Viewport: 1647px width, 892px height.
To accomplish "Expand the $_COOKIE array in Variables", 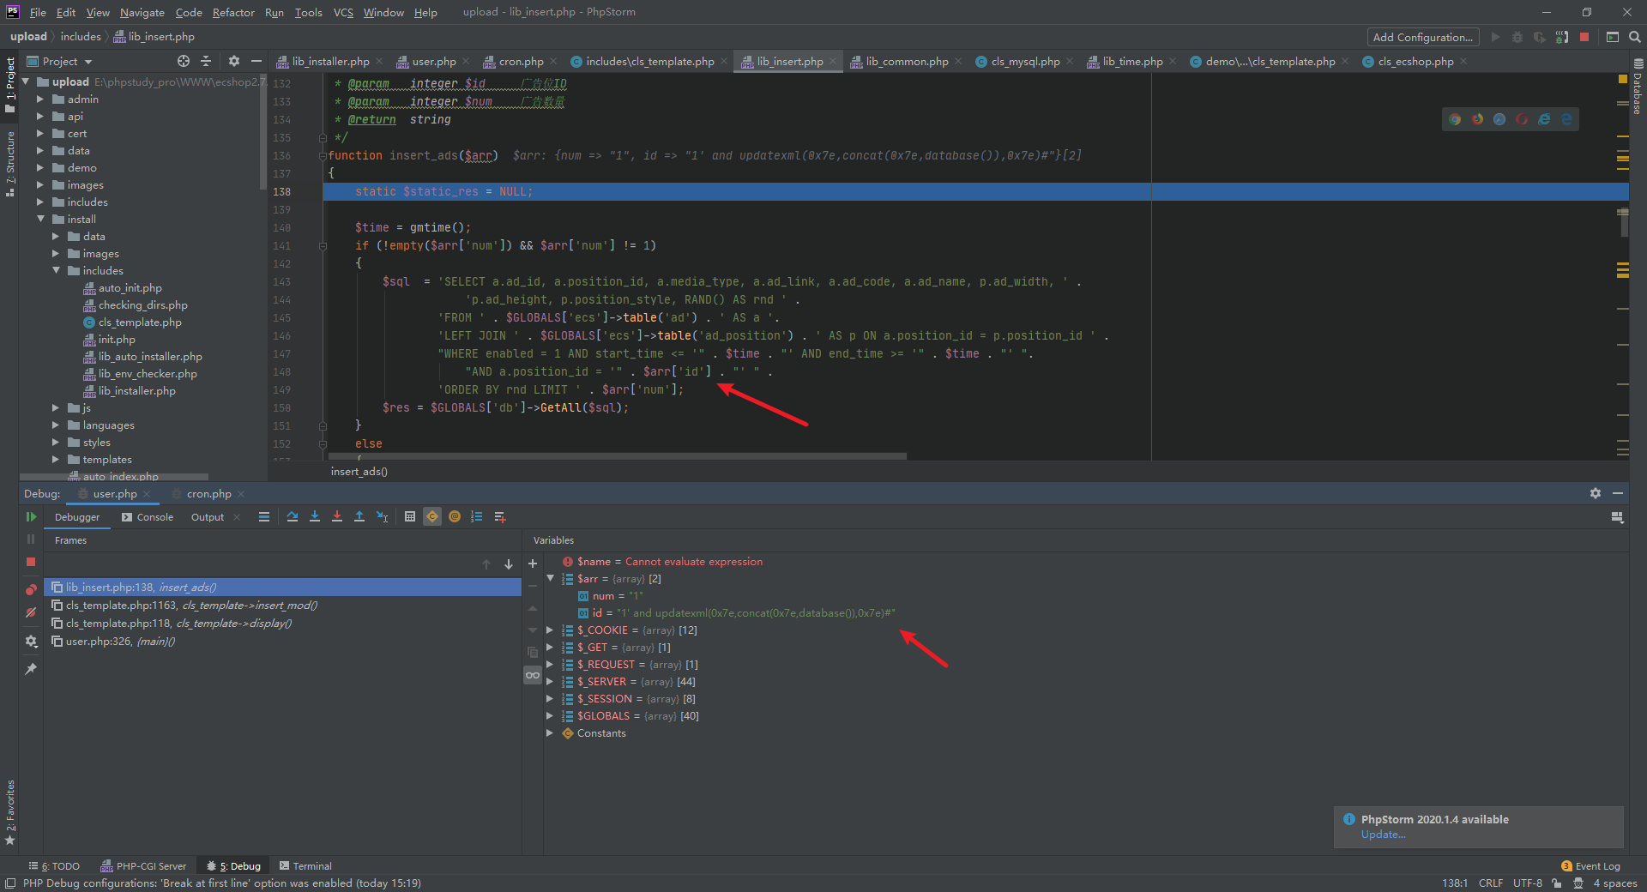I will (549, 630).
